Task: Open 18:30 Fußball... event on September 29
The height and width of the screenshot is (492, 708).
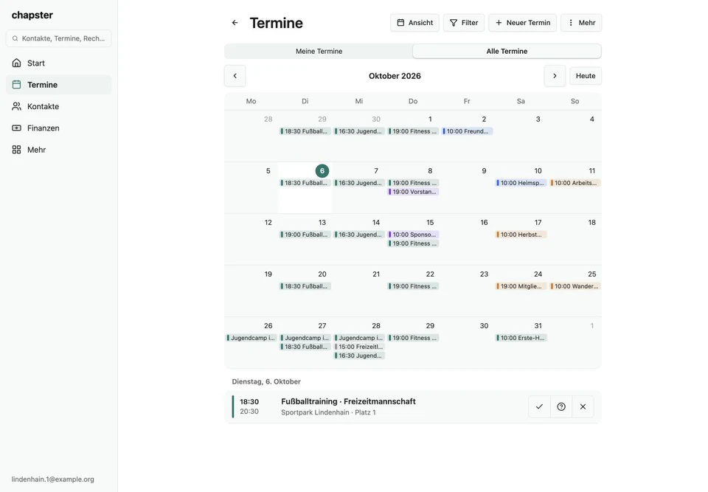Action: point(305,131)
